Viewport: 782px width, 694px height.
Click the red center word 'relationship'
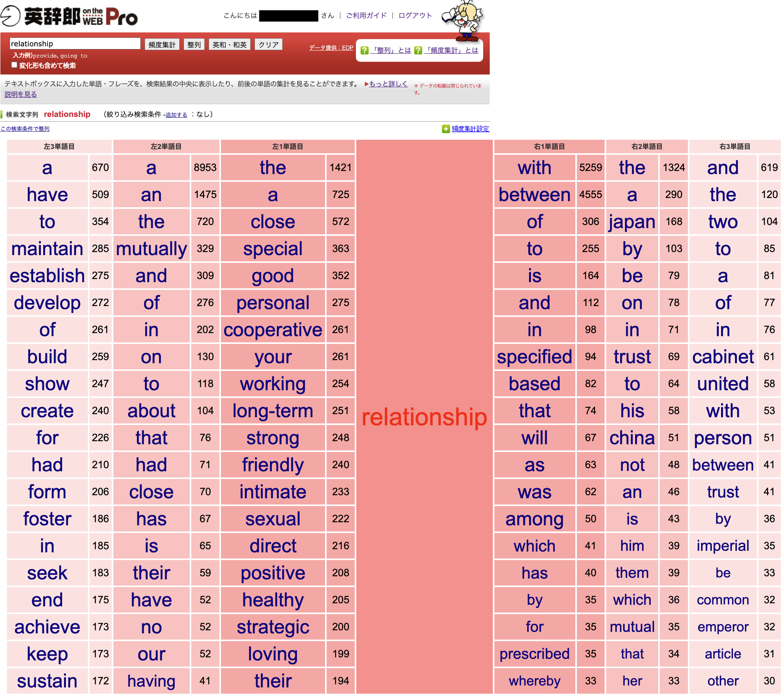click(424, 418)
